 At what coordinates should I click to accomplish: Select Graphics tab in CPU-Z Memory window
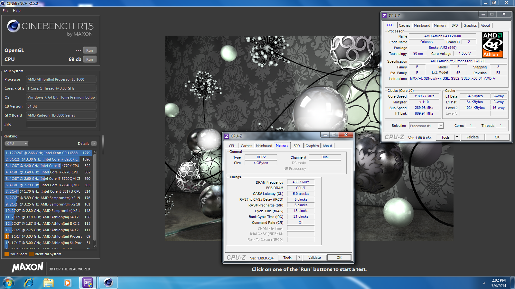312,146
